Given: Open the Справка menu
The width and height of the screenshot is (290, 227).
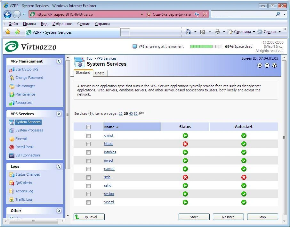Looking at the screenshot, I should [x=102, y=24].
